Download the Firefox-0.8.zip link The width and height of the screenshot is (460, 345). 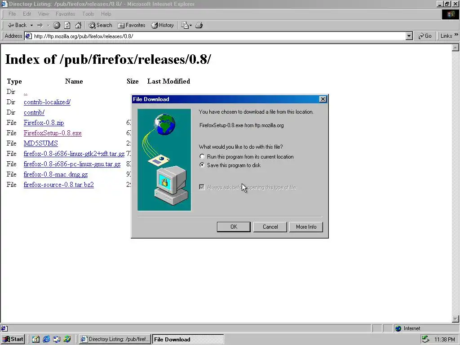click(x=44, y=123)
